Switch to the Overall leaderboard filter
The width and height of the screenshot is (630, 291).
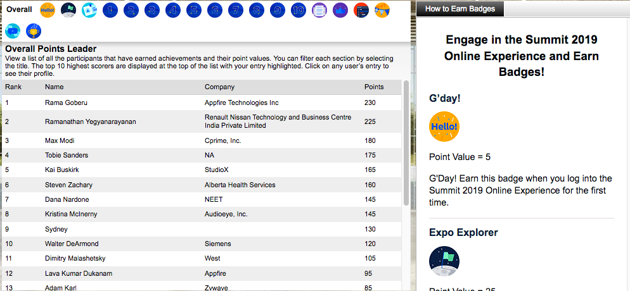click(x=19, y=9)
